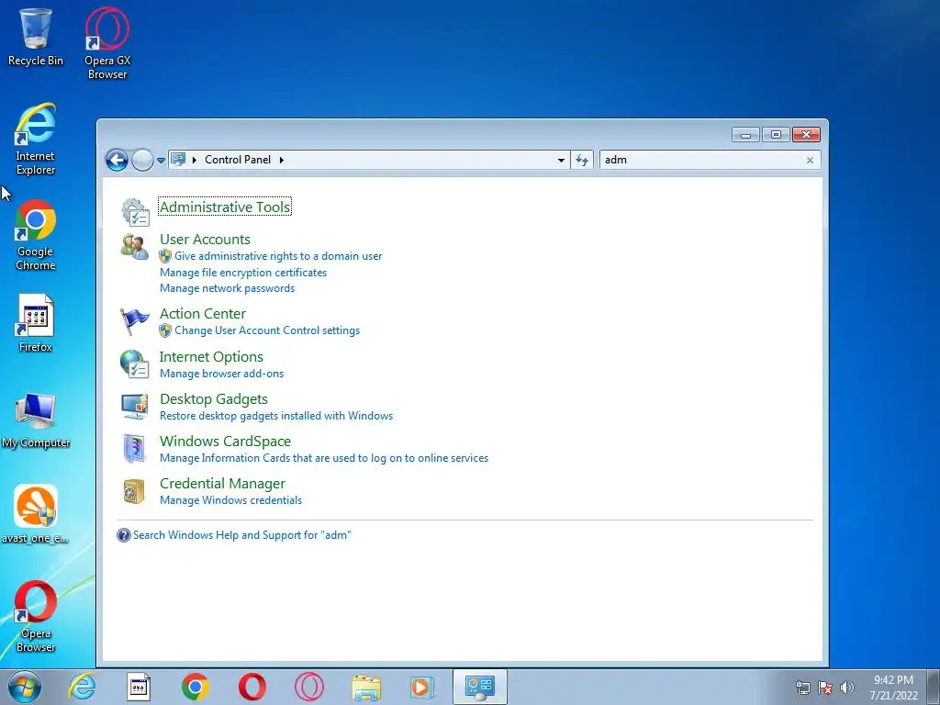Viewport: 940px width, 705px height.
Task: Click Restore desktop gadgets installed with Windows
Action: point(276,416)
